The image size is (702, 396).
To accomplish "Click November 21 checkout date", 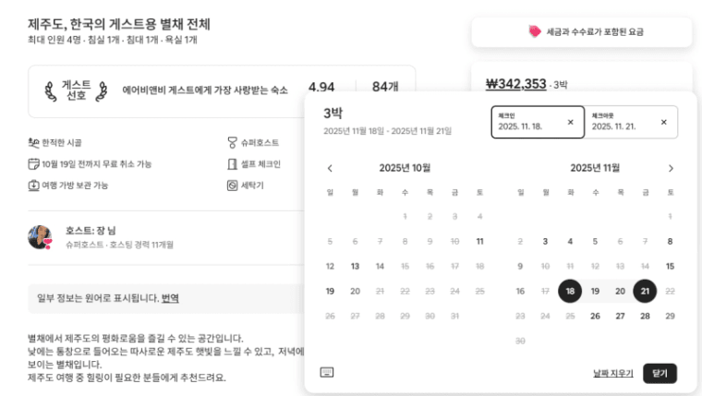I will (645, 291).
